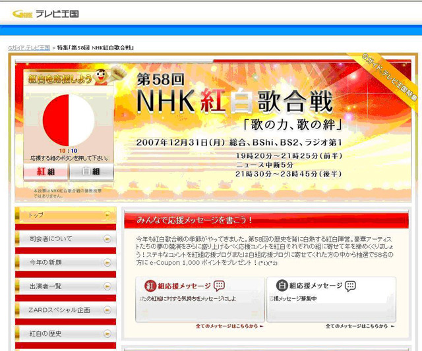Click 紅白を応援しよう heading
Viewport: 422px width, 351px height.
click(60, 79)
